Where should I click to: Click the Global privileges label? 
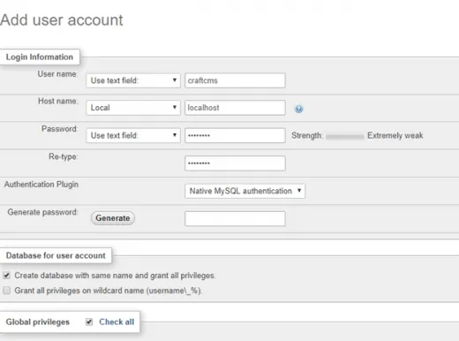click(38, 322)
